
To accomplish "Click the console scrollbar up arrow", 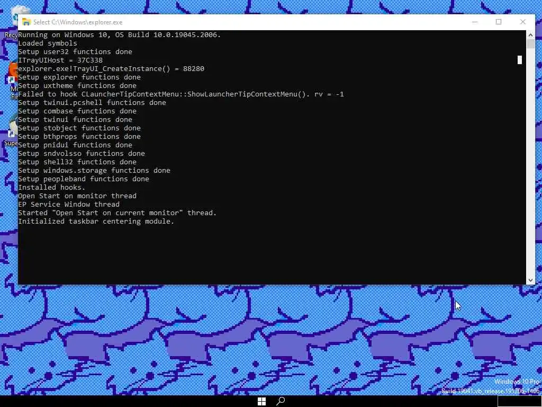I will pyautogui.click(x=530, y=34).
